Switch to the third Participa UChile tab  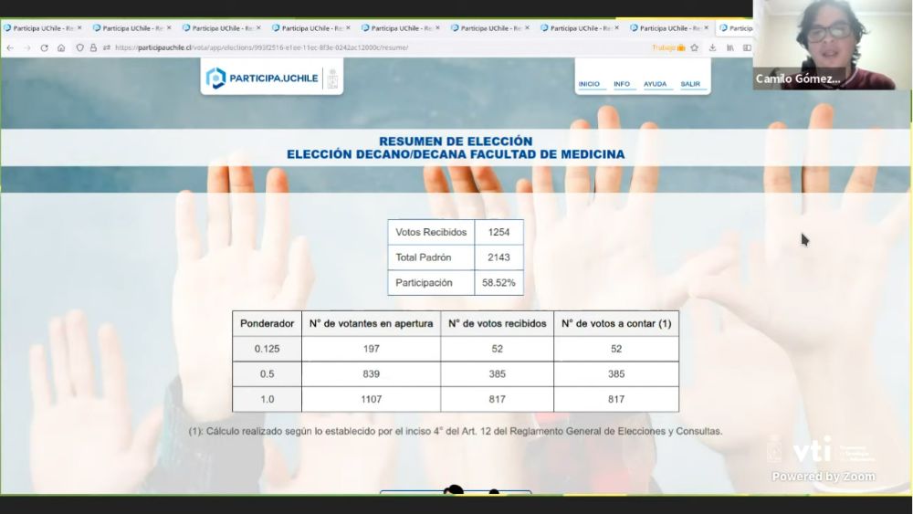[x=221, y=28]
